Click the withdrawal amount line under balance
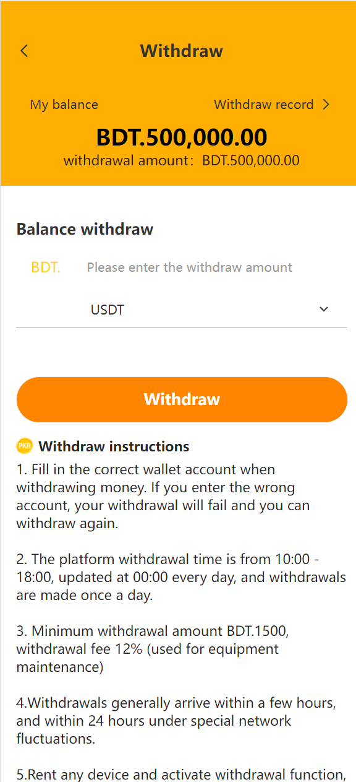Viewport: 356px width, 782px height. click(x=182, y=160)
